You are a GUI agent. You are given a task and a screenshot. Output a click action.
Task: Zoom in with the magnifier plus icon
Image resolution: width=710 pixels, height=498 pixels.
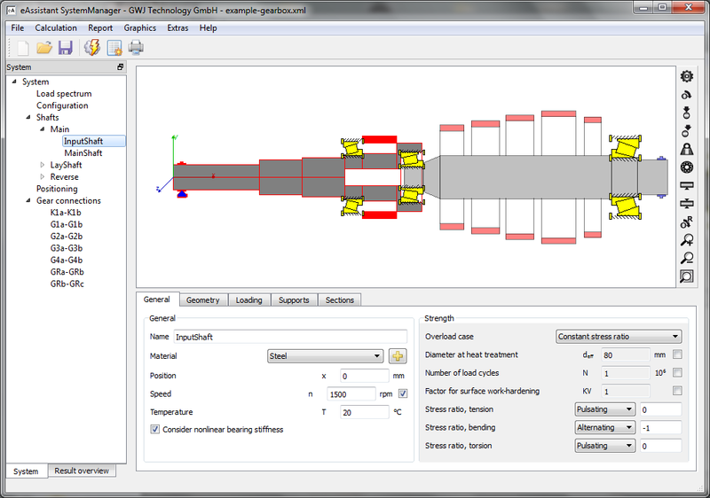pos(686,240)
